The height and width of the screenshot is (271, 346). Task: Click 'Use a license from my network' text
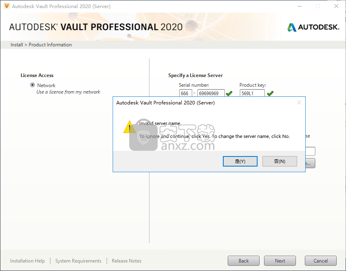click(x=68, y=92)
